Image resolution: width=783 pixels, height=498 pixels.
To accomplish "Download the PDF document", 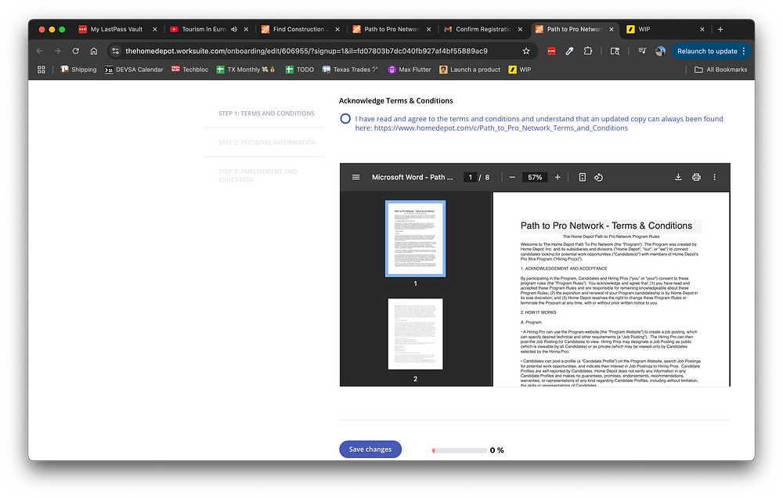I will (x=678, y=177).
